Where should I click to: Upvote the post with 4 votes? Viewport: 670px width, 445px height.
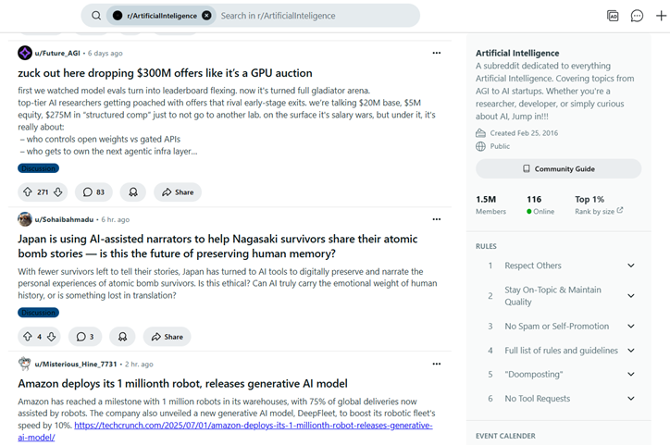(x=28, y=337)
